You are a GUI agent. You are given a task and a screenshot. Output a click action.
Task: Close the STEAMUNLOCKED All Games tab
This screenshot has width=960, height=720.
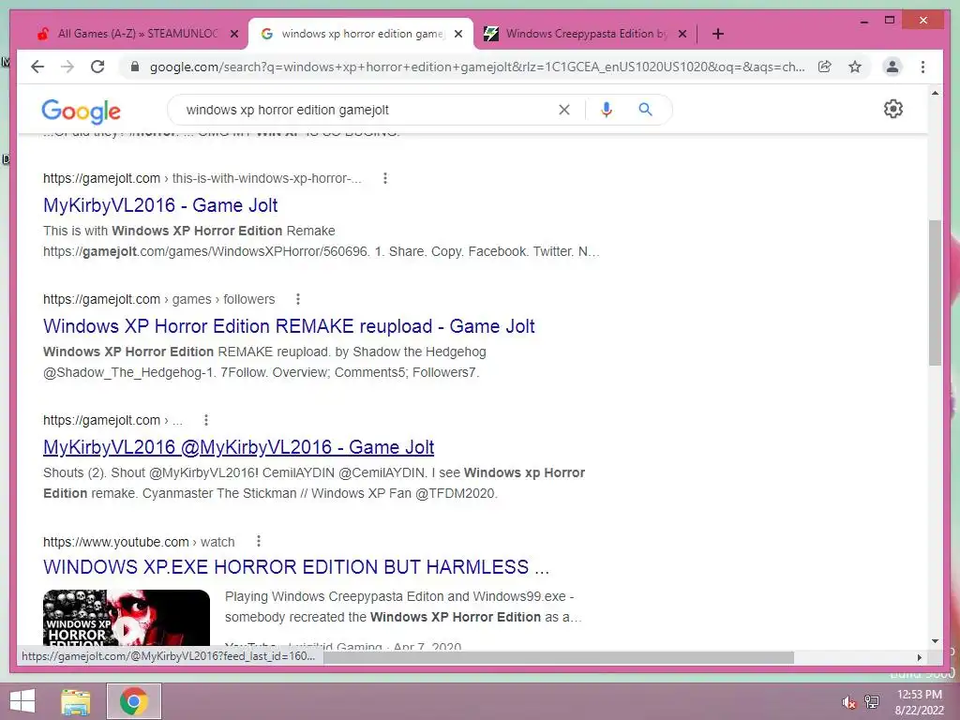pyautogui.click(x=233, y=34)
